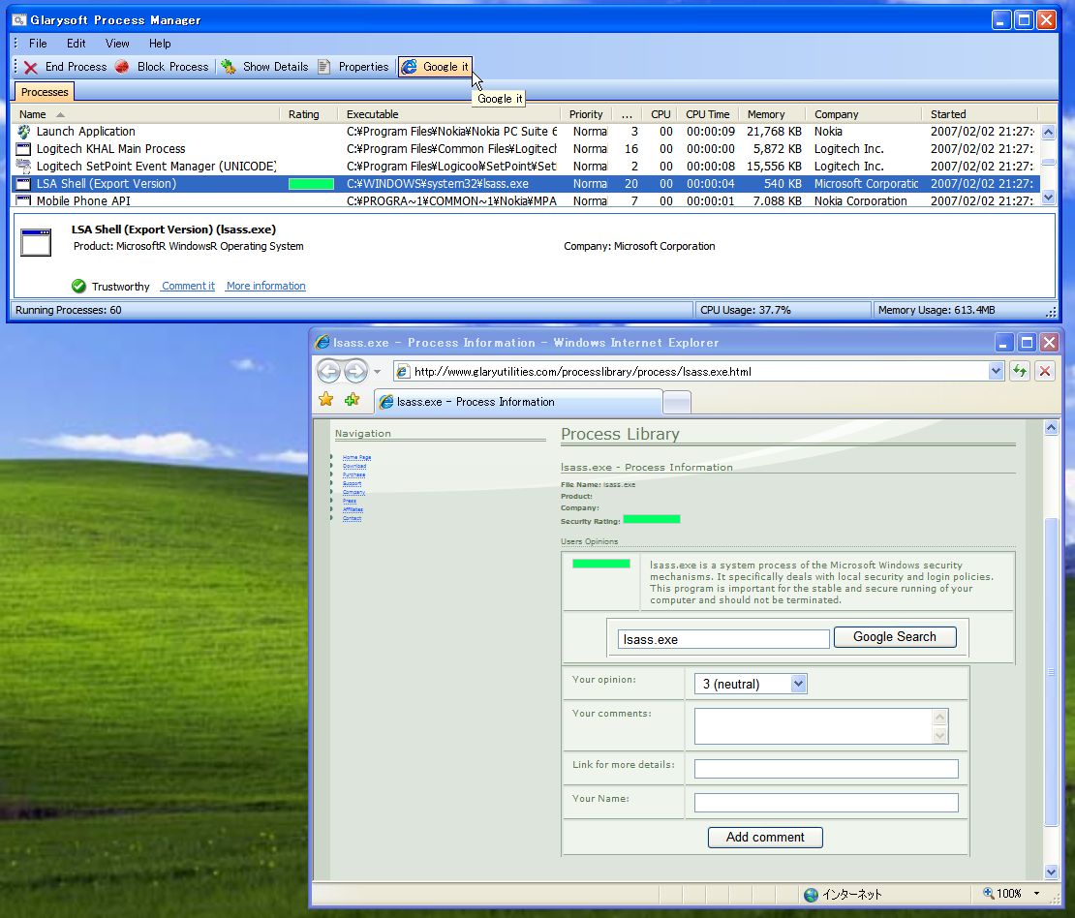Click the LSA Shell row window icon
This screenshot has width=1075, height=918.
tap(24, 184)
